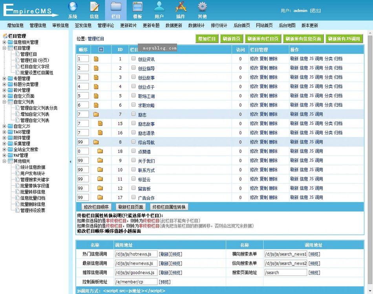Click the folder icon in 关于我们 row
The height and width of the screenshot is (294, 373).
[x=100, y=160]
